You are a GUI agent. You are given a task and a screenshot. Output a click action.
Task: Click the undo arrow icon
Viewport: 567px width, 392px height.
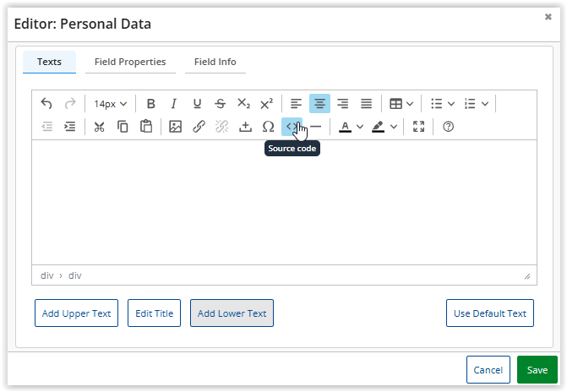[x=46, y=104]
